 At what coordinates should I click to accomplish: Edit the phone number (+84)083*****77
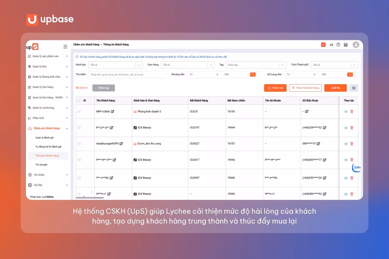tap(324, 160)
